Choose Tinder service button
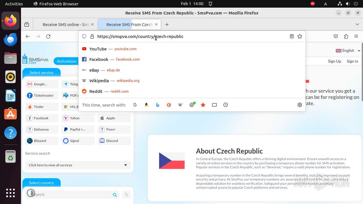363x204 pixels. 42,107
